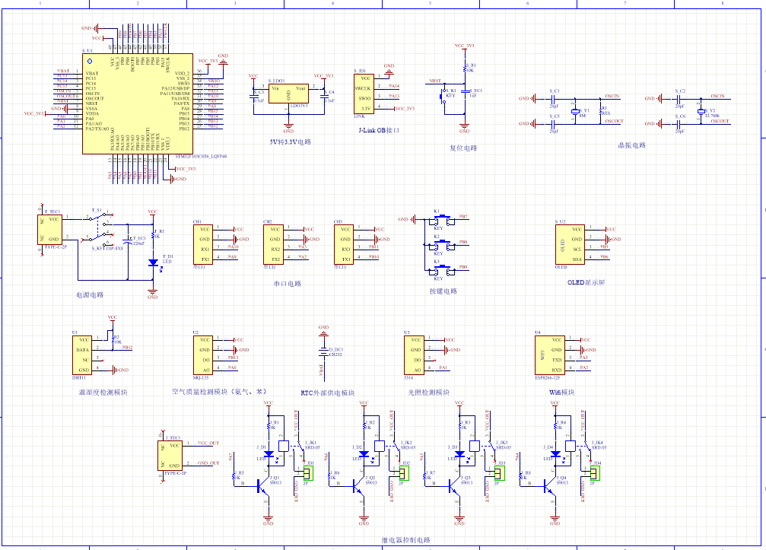Select the S_Y1 8M crystal oscillator

[576, 110]
